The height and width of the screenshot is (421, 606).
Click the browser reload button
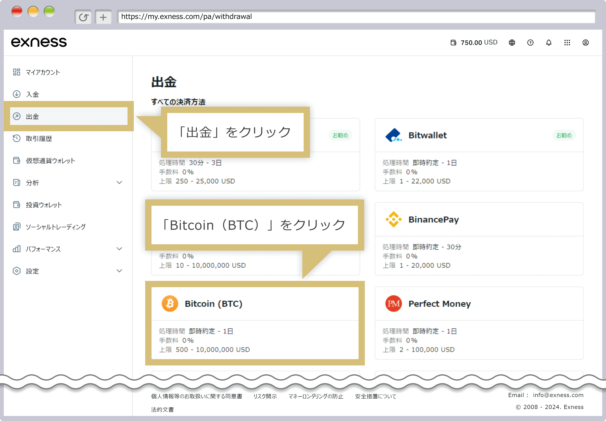point(83,17)
